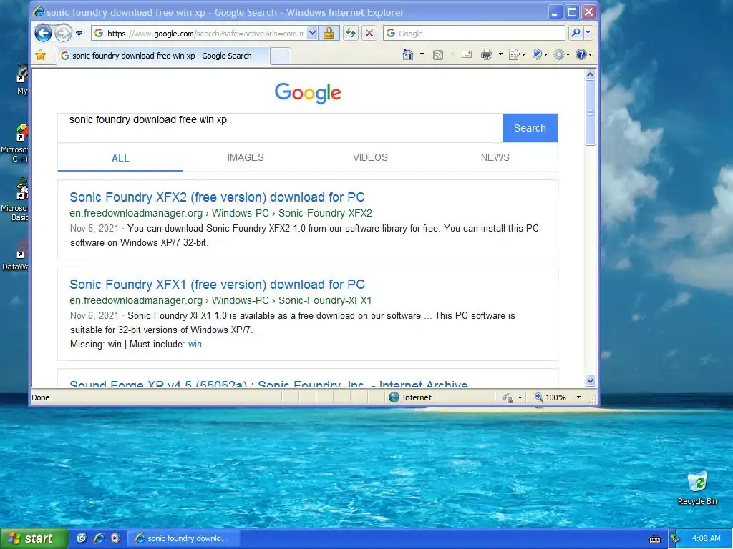Click the scrollbar up arrow
733x549 pixels.
click(x=590, y=74)
